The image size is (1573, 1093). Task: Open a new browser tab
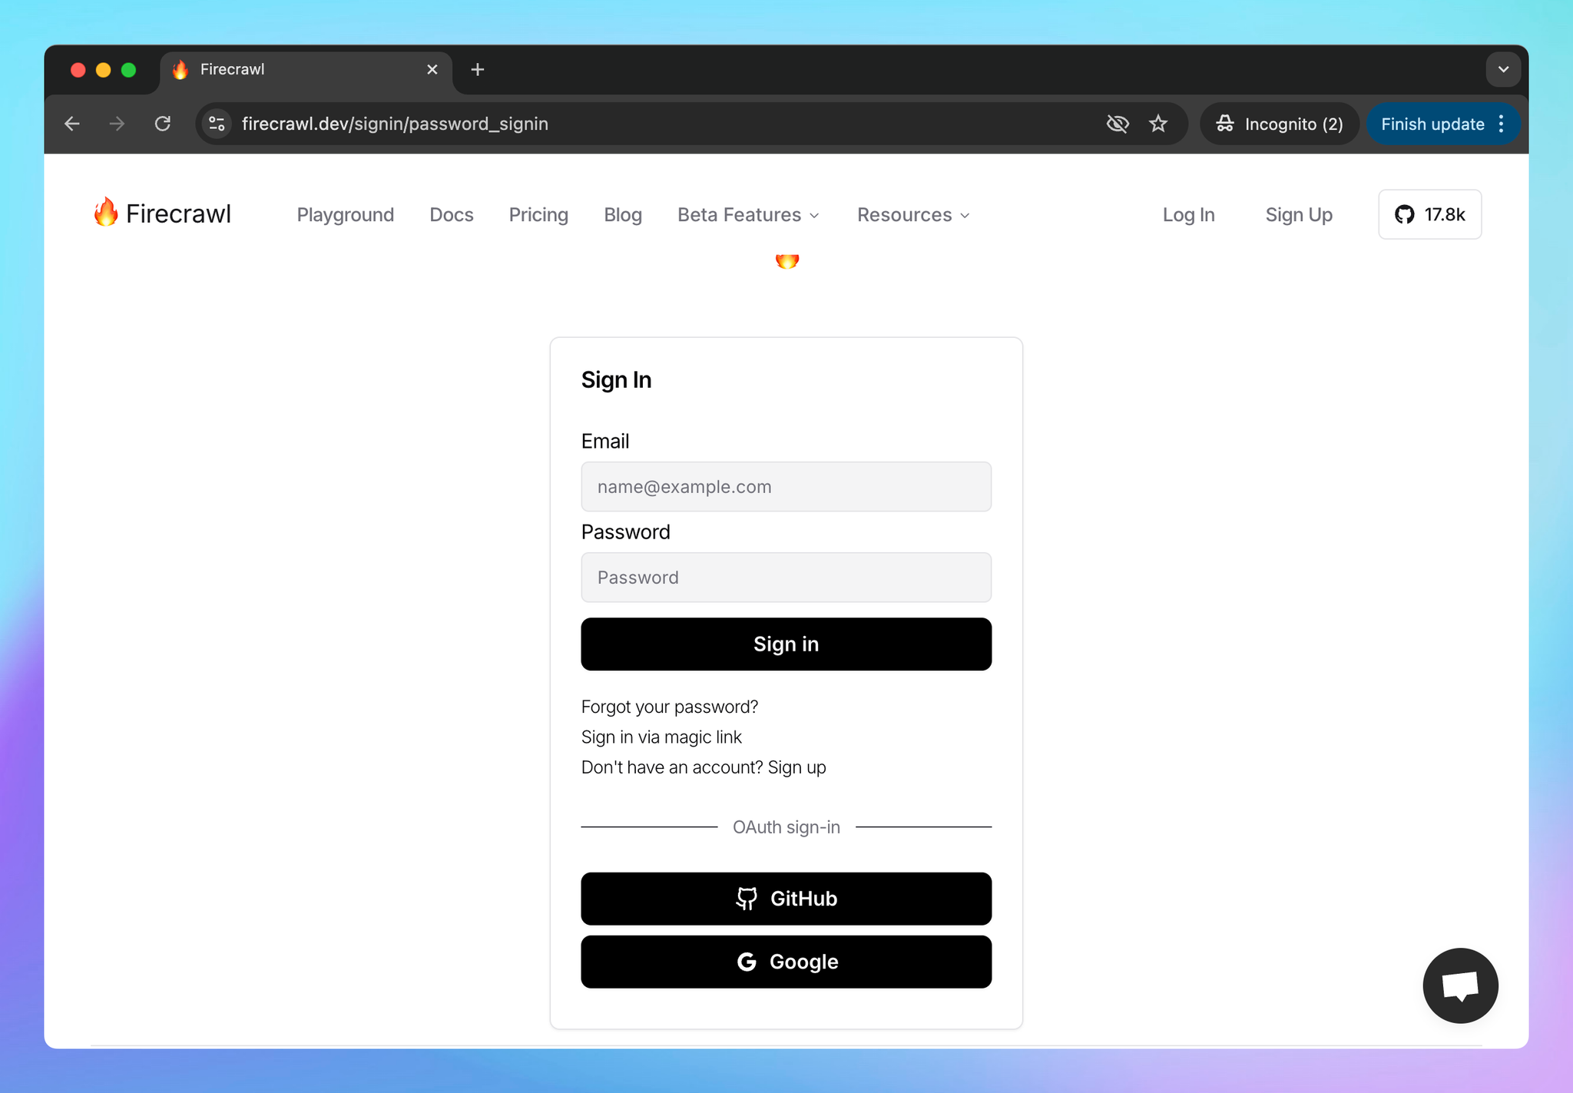[478, 69]
